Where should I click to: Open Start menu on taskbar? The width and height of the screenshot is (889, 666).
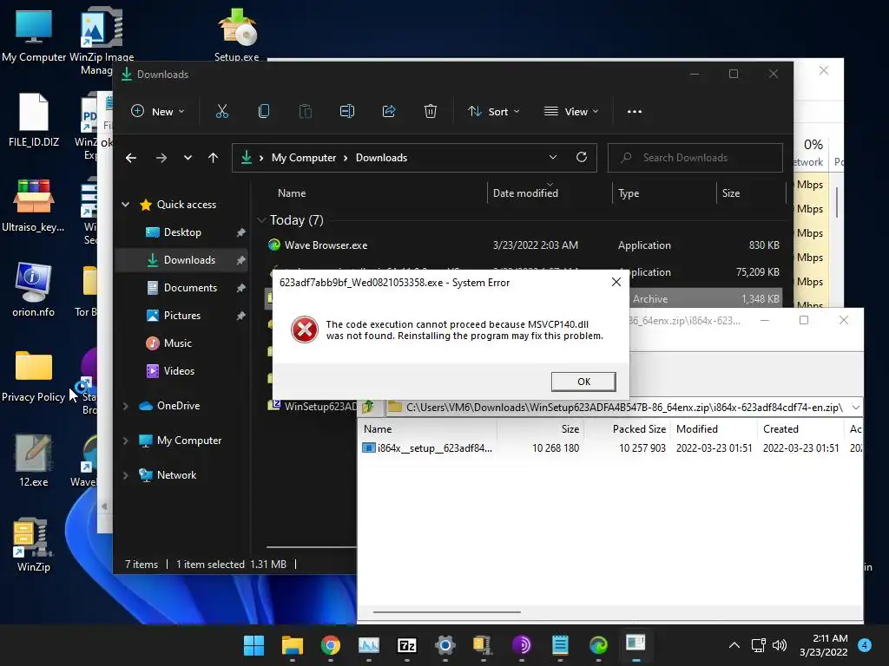[254, 645]
